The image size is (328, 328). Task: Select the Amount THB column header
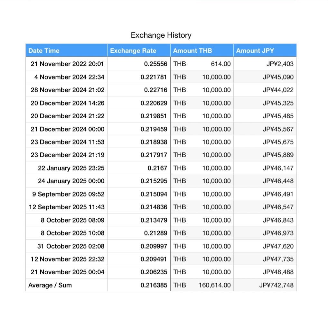click(x=202, y=50)
